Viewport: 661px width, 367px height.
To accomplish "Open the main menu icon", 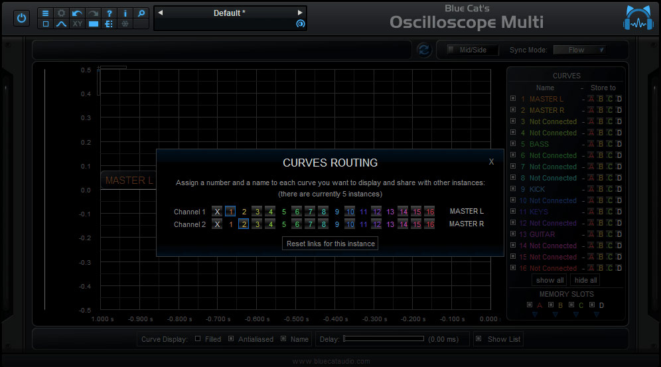I will click(x=46, y=13).
